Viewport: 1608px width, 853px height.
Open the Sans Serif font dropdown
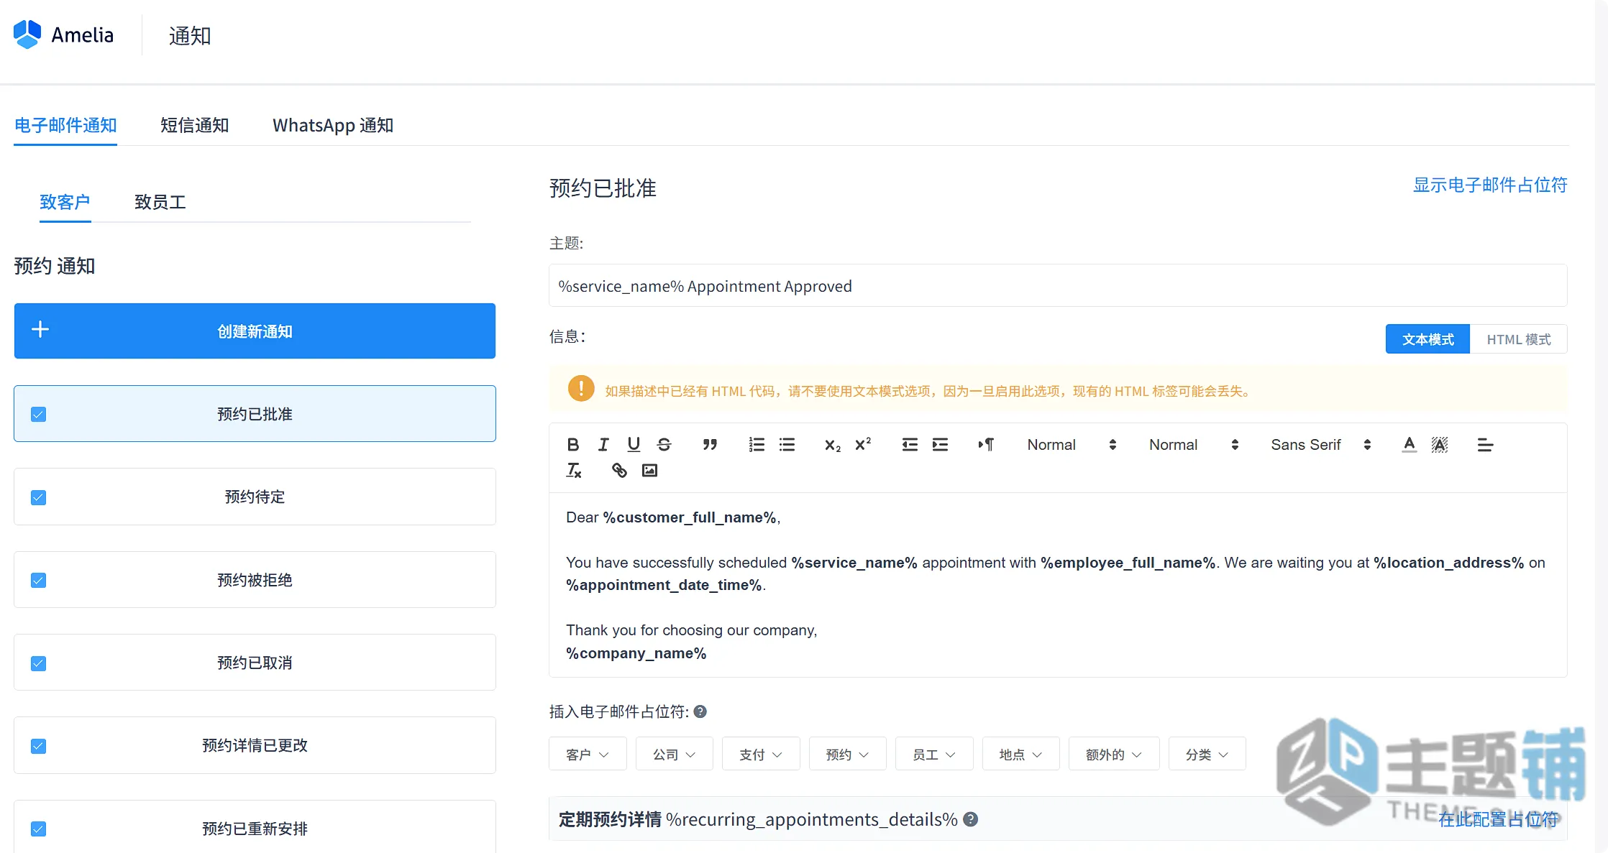coord(1321,445)
